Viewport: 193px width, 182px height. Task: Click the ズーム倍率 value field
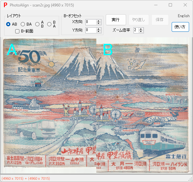point(136,30)
